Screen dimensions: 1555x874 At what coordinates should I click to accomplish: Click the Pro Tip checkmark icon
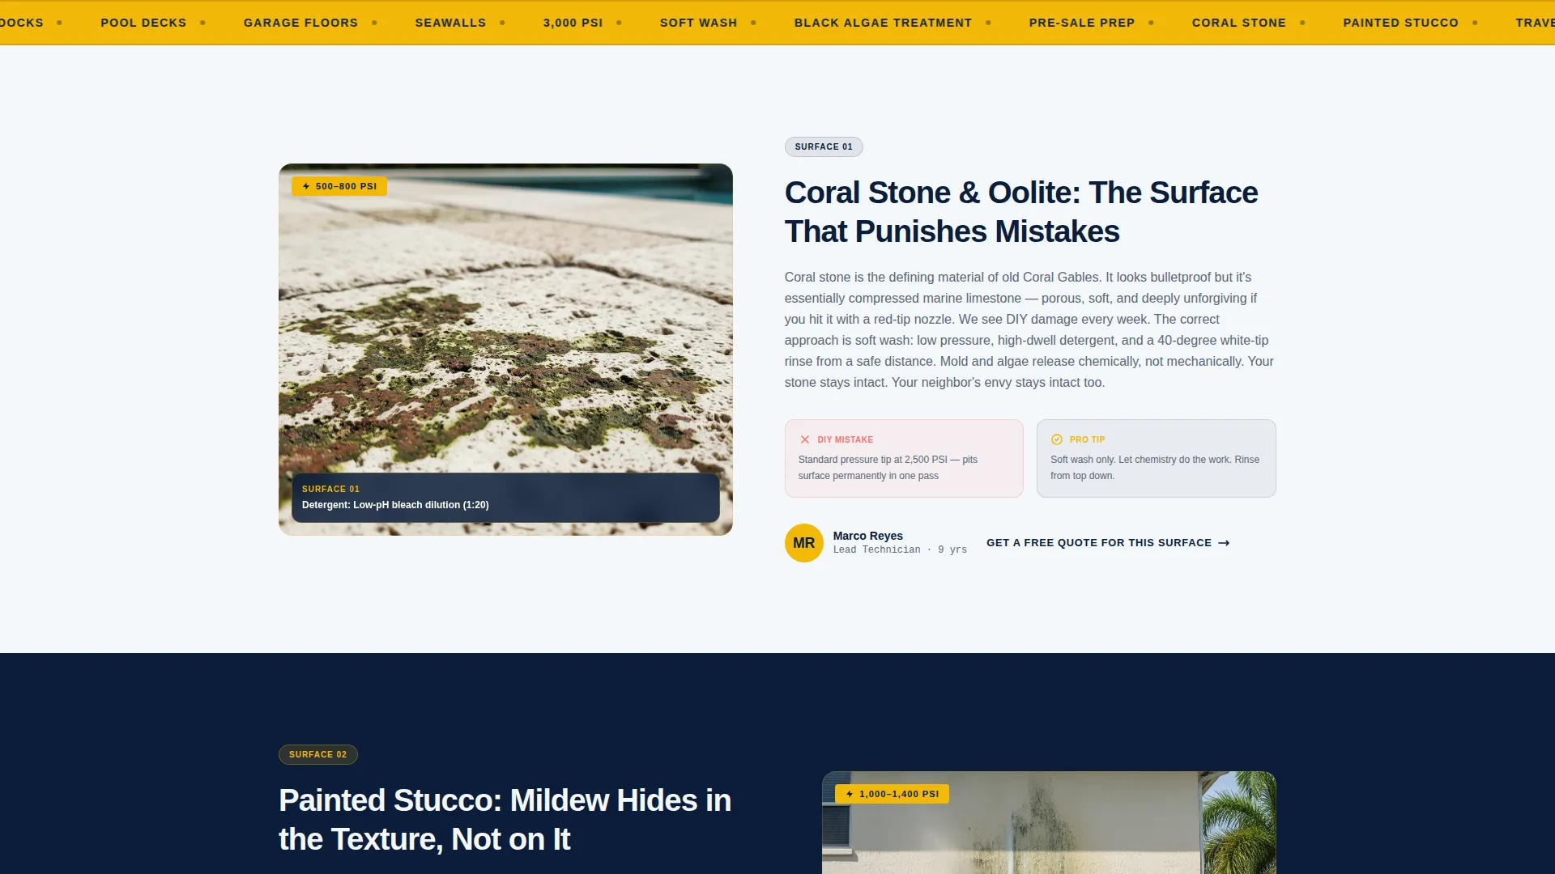[x=1057, y=439]
